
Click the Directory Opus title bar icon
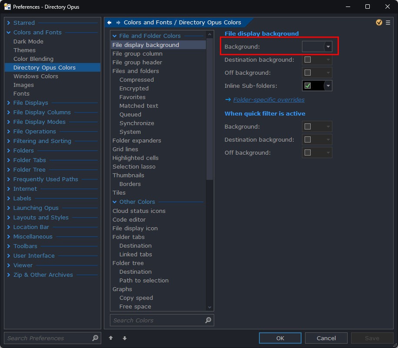pyautogui.click(x=7, y=7)
